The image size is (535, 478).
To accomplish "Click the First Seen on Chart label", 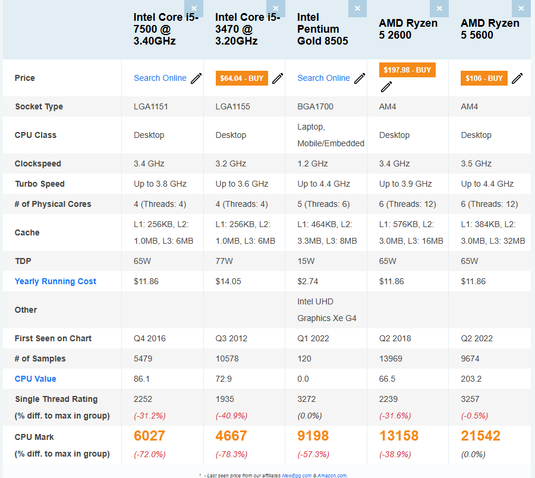I will pyautogui.click(x=53, y=338).
